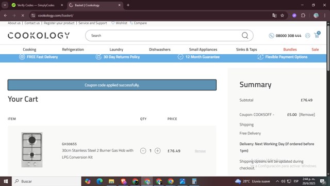Viewport: 330px width, 186px height.
Task: Click the browser address bar URL
Action: coord(56,16)
